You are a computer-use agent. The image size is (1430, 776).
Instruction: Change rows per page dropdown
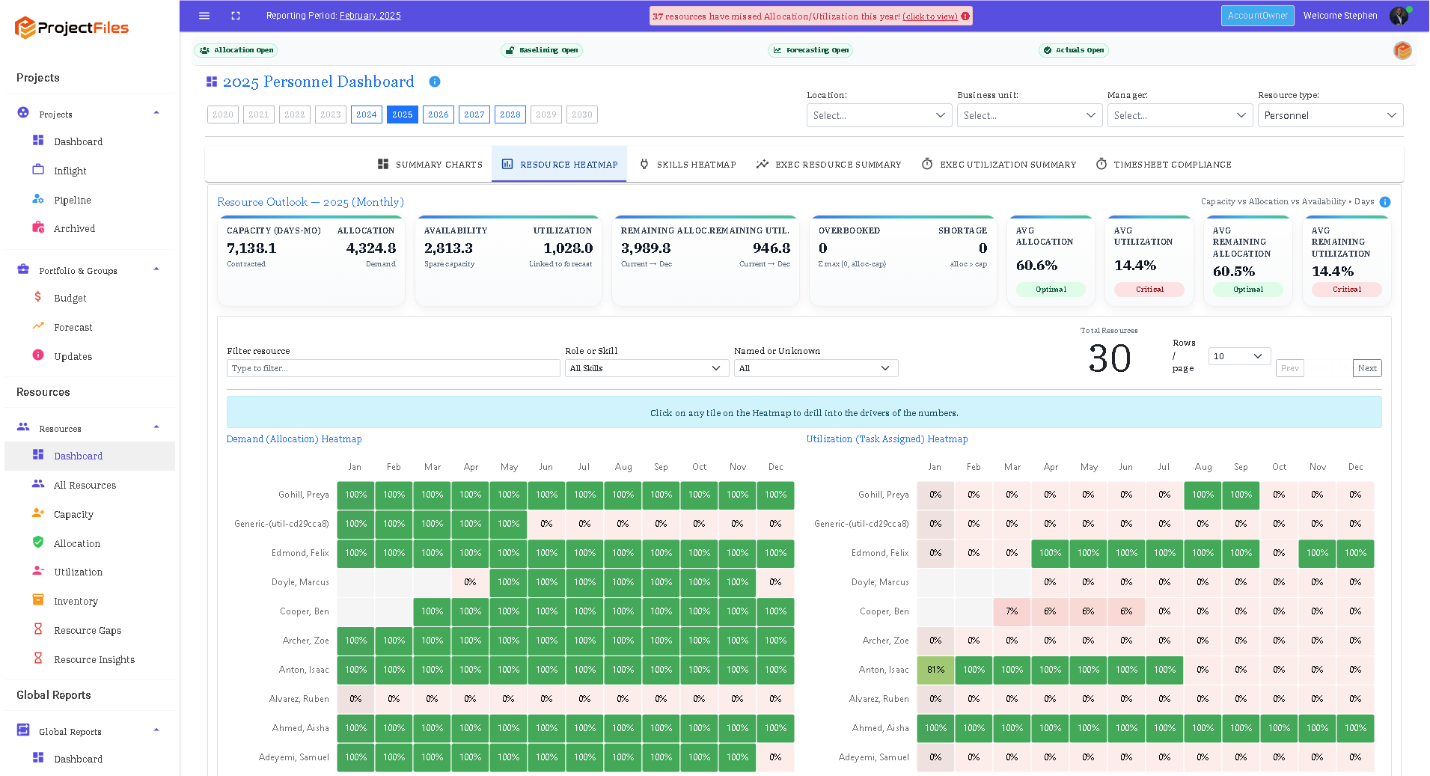(x=1239, y=356)
